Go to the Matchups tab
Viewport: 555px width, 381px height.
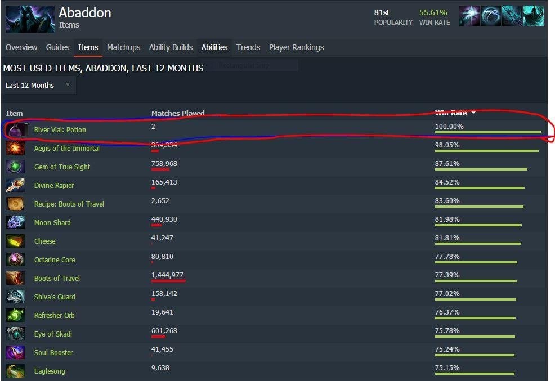[123, 47]
